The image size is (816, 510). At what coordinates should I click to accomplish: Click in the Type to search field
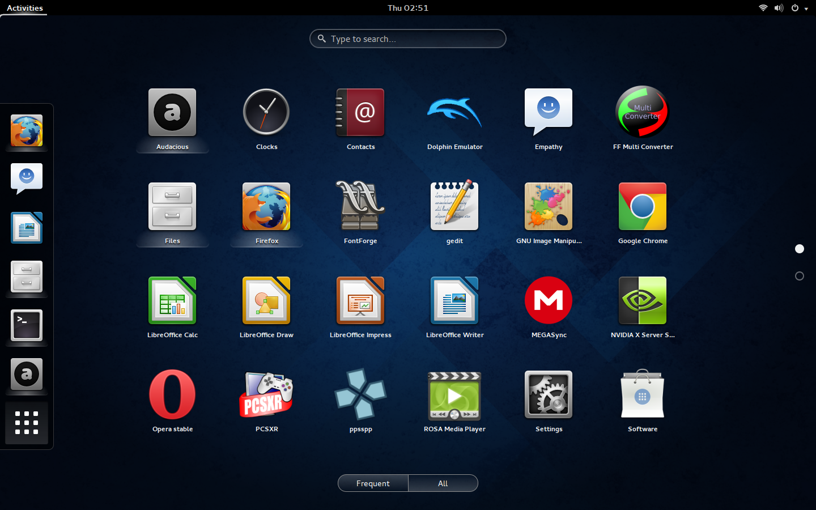coord(408,39)
